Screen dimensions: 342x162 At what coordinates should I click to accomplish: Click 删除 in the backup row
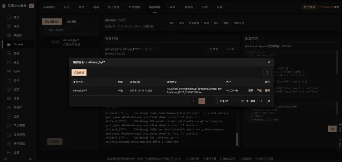(x=267, y=91)
